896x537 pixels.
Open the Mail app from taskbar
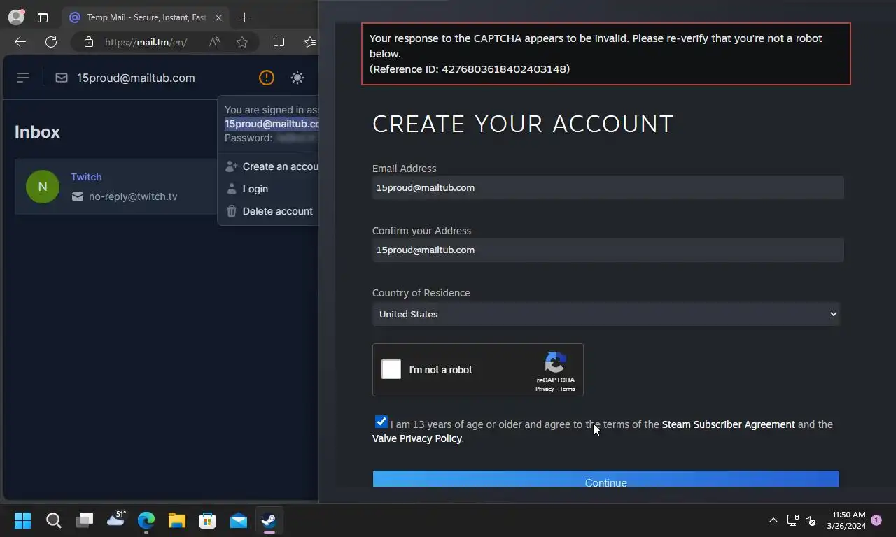(238, 520)
